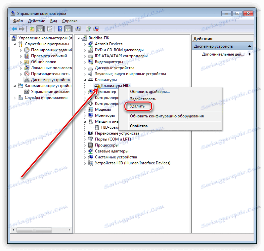This screenshot has width=264, height=251.
Task: Click Scan for hardware changes toolbar icon
Action: 78,29
